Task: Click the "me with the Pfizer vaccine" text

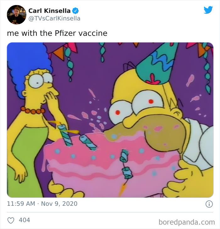Action: [57, 33]
